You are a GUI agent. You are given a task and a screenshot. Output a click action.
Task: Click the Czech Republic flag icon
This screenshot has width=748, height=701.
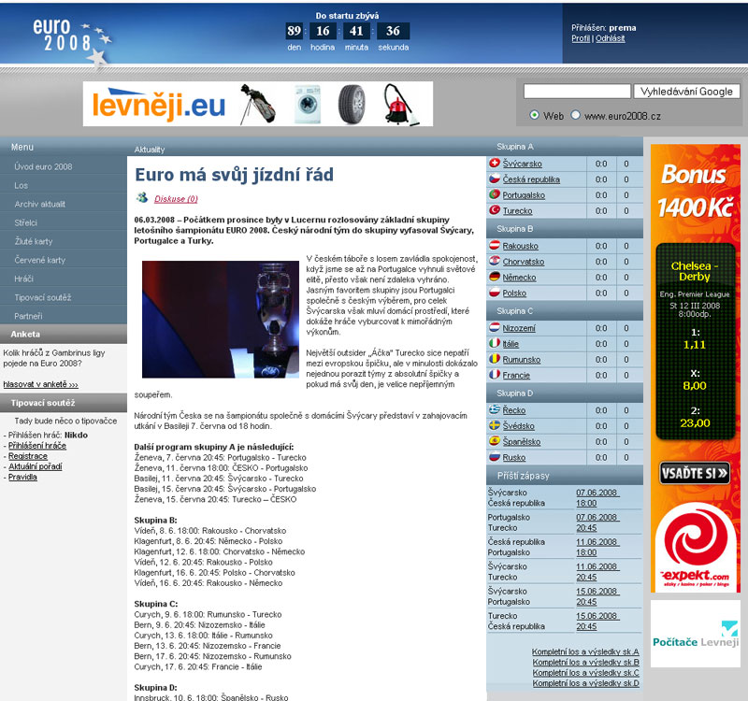coord(495,179)
